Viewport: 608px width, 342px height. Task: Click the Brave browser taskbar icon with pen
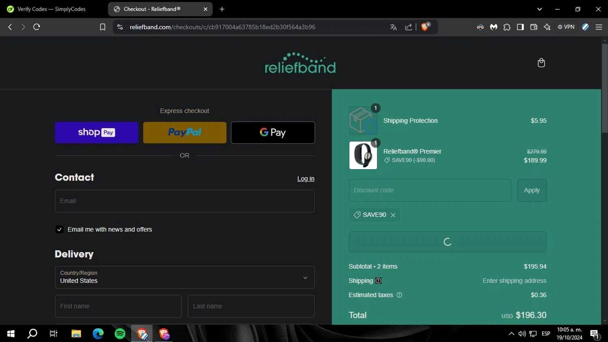(x=142, y=333)
